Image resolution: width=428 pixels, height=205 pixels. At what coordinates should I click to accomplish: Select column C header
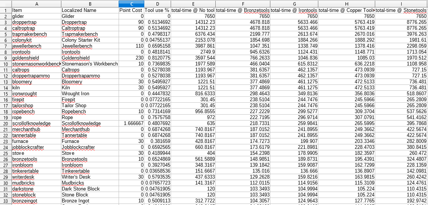pos(131,4)
